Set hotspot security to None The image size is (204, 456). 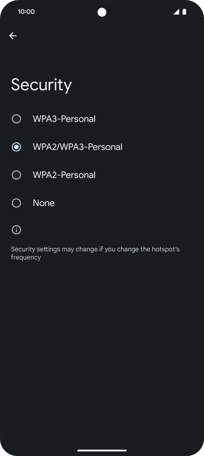point(43,203)
